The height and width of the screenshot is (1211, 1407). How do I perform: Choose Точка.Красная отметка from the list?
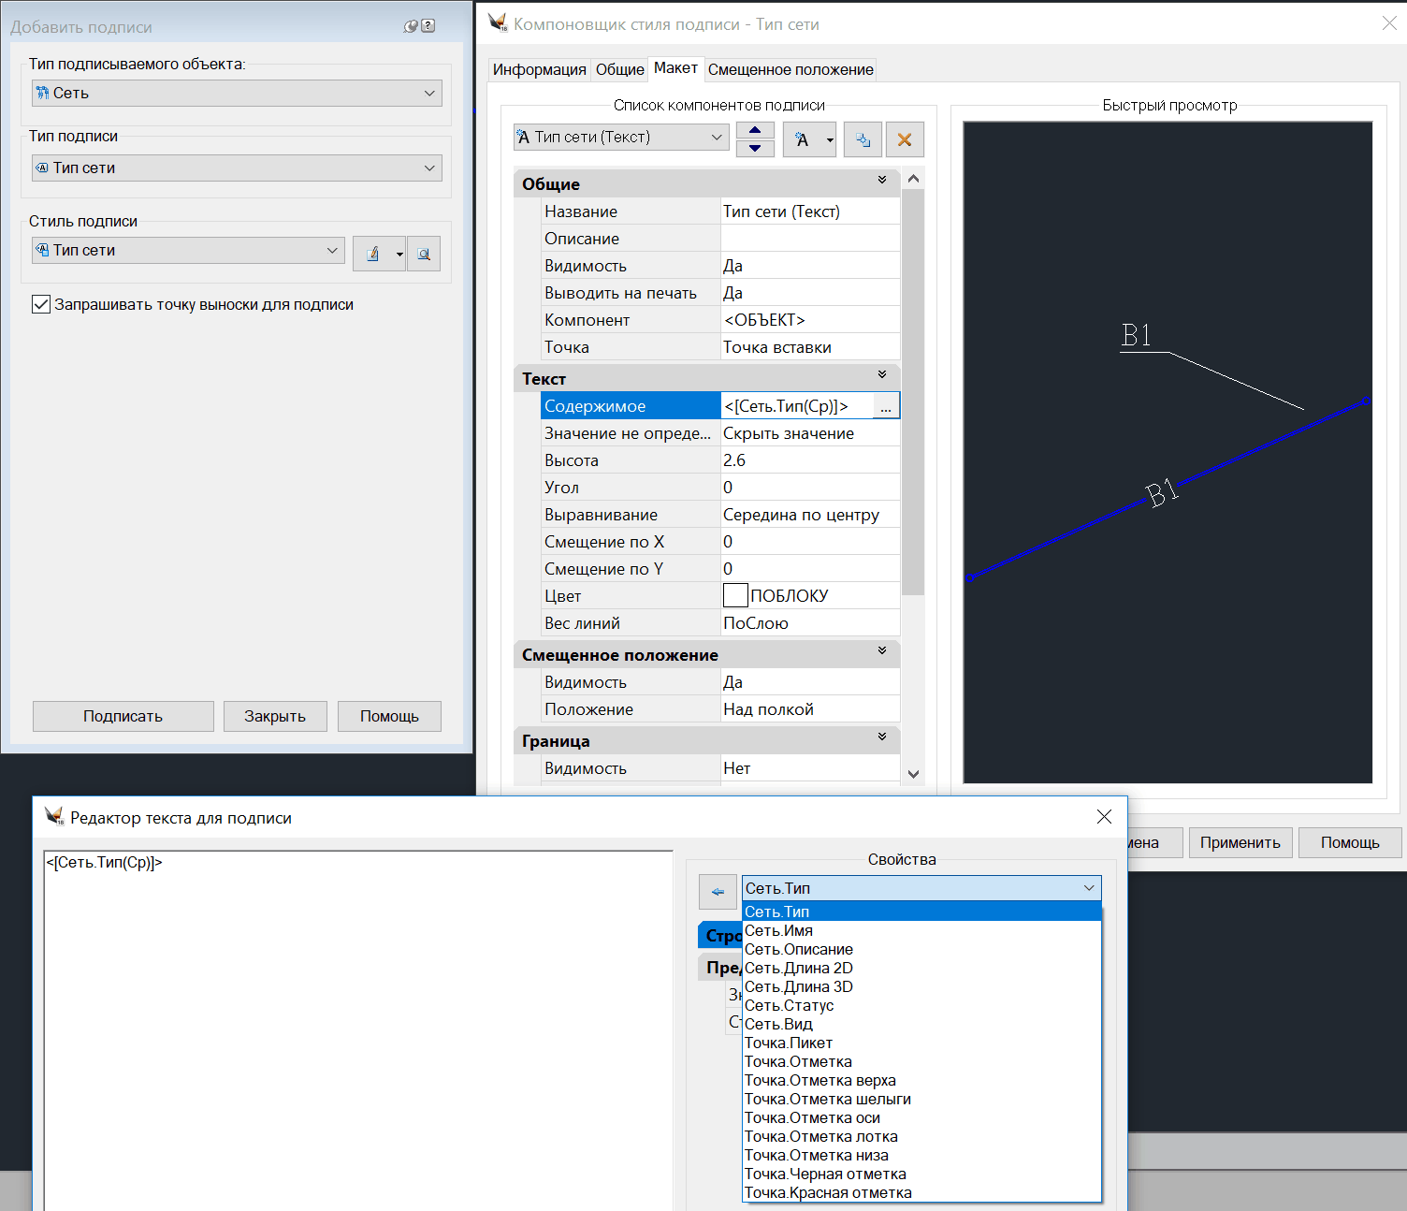tap(921, 1192)
